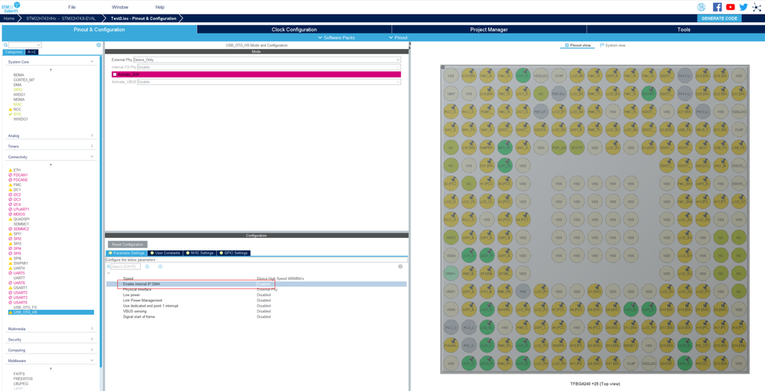765x391 pixels.
Task: Open the Clock Configuration tab
Action: coord(294,29)
